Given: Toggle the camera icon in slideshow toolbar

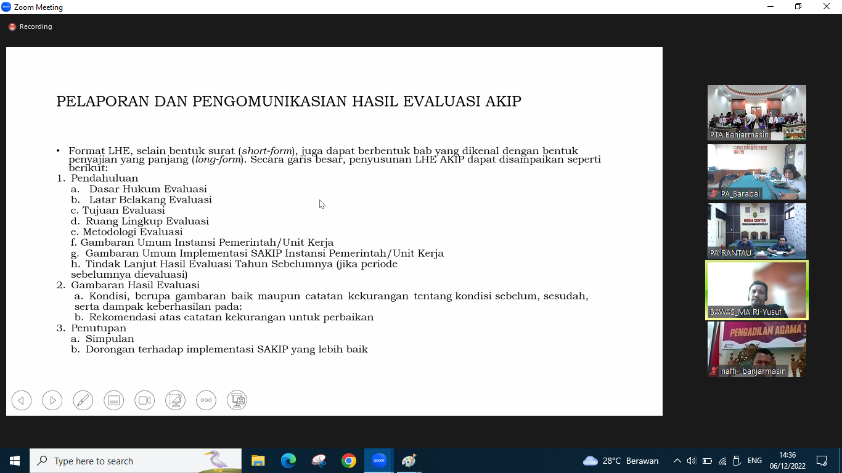Looking at the screenshot, I should (145, 400).
